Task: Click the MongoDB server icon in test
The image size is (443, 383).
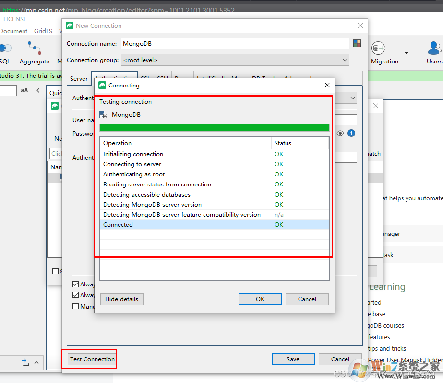Action: click(x=103, y=114)
